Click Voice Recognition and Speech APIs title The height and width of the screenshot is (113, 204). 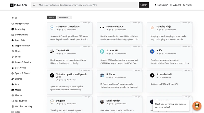click(x=71, y=76)
